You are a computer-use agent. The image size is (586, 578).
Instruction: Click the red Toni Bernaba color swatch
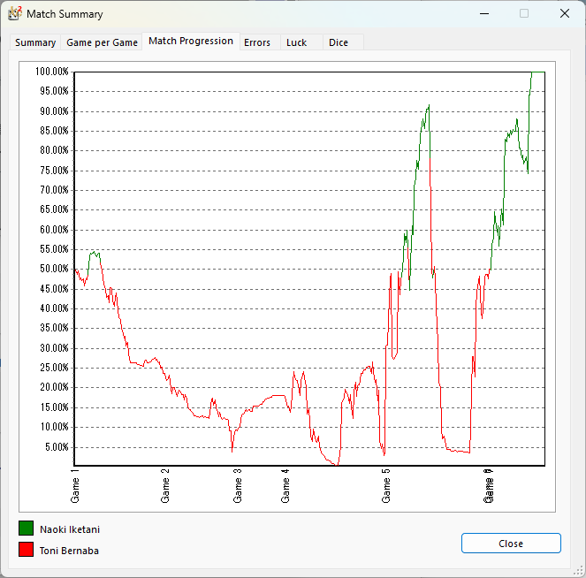pyautogui.click(x=27, y=550)
